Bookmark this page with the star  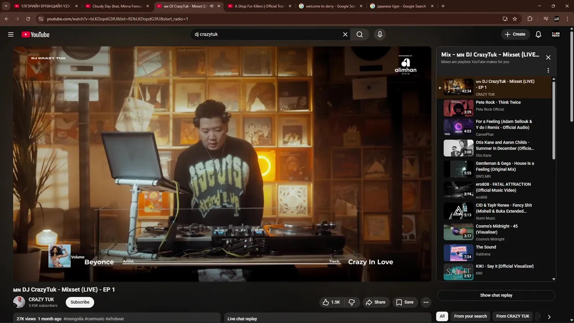coord(515,19)
